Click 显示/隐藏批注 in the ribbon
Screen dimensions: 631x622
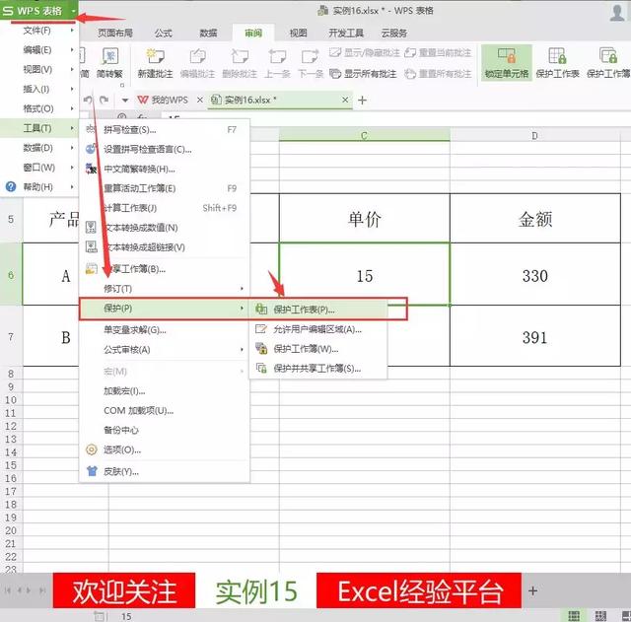pos(365,52)
